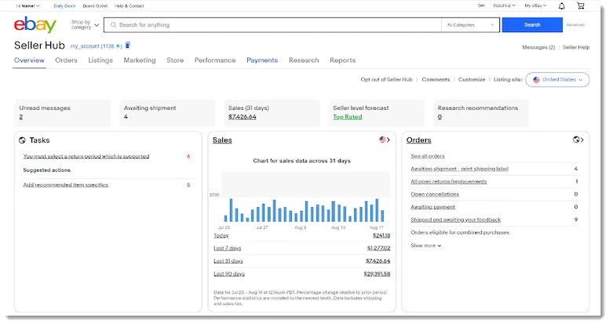This screenshot has width=609, height=324.
Task: Open the Reports tab
Action: coord(342,60)
